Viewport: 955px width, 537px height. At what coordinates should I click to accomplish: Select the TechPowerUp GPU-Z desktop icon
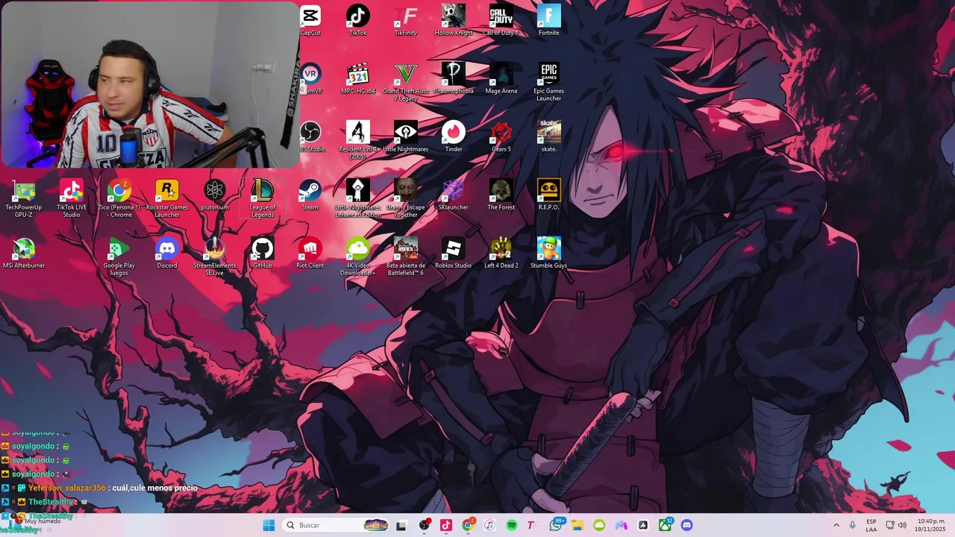24,198
